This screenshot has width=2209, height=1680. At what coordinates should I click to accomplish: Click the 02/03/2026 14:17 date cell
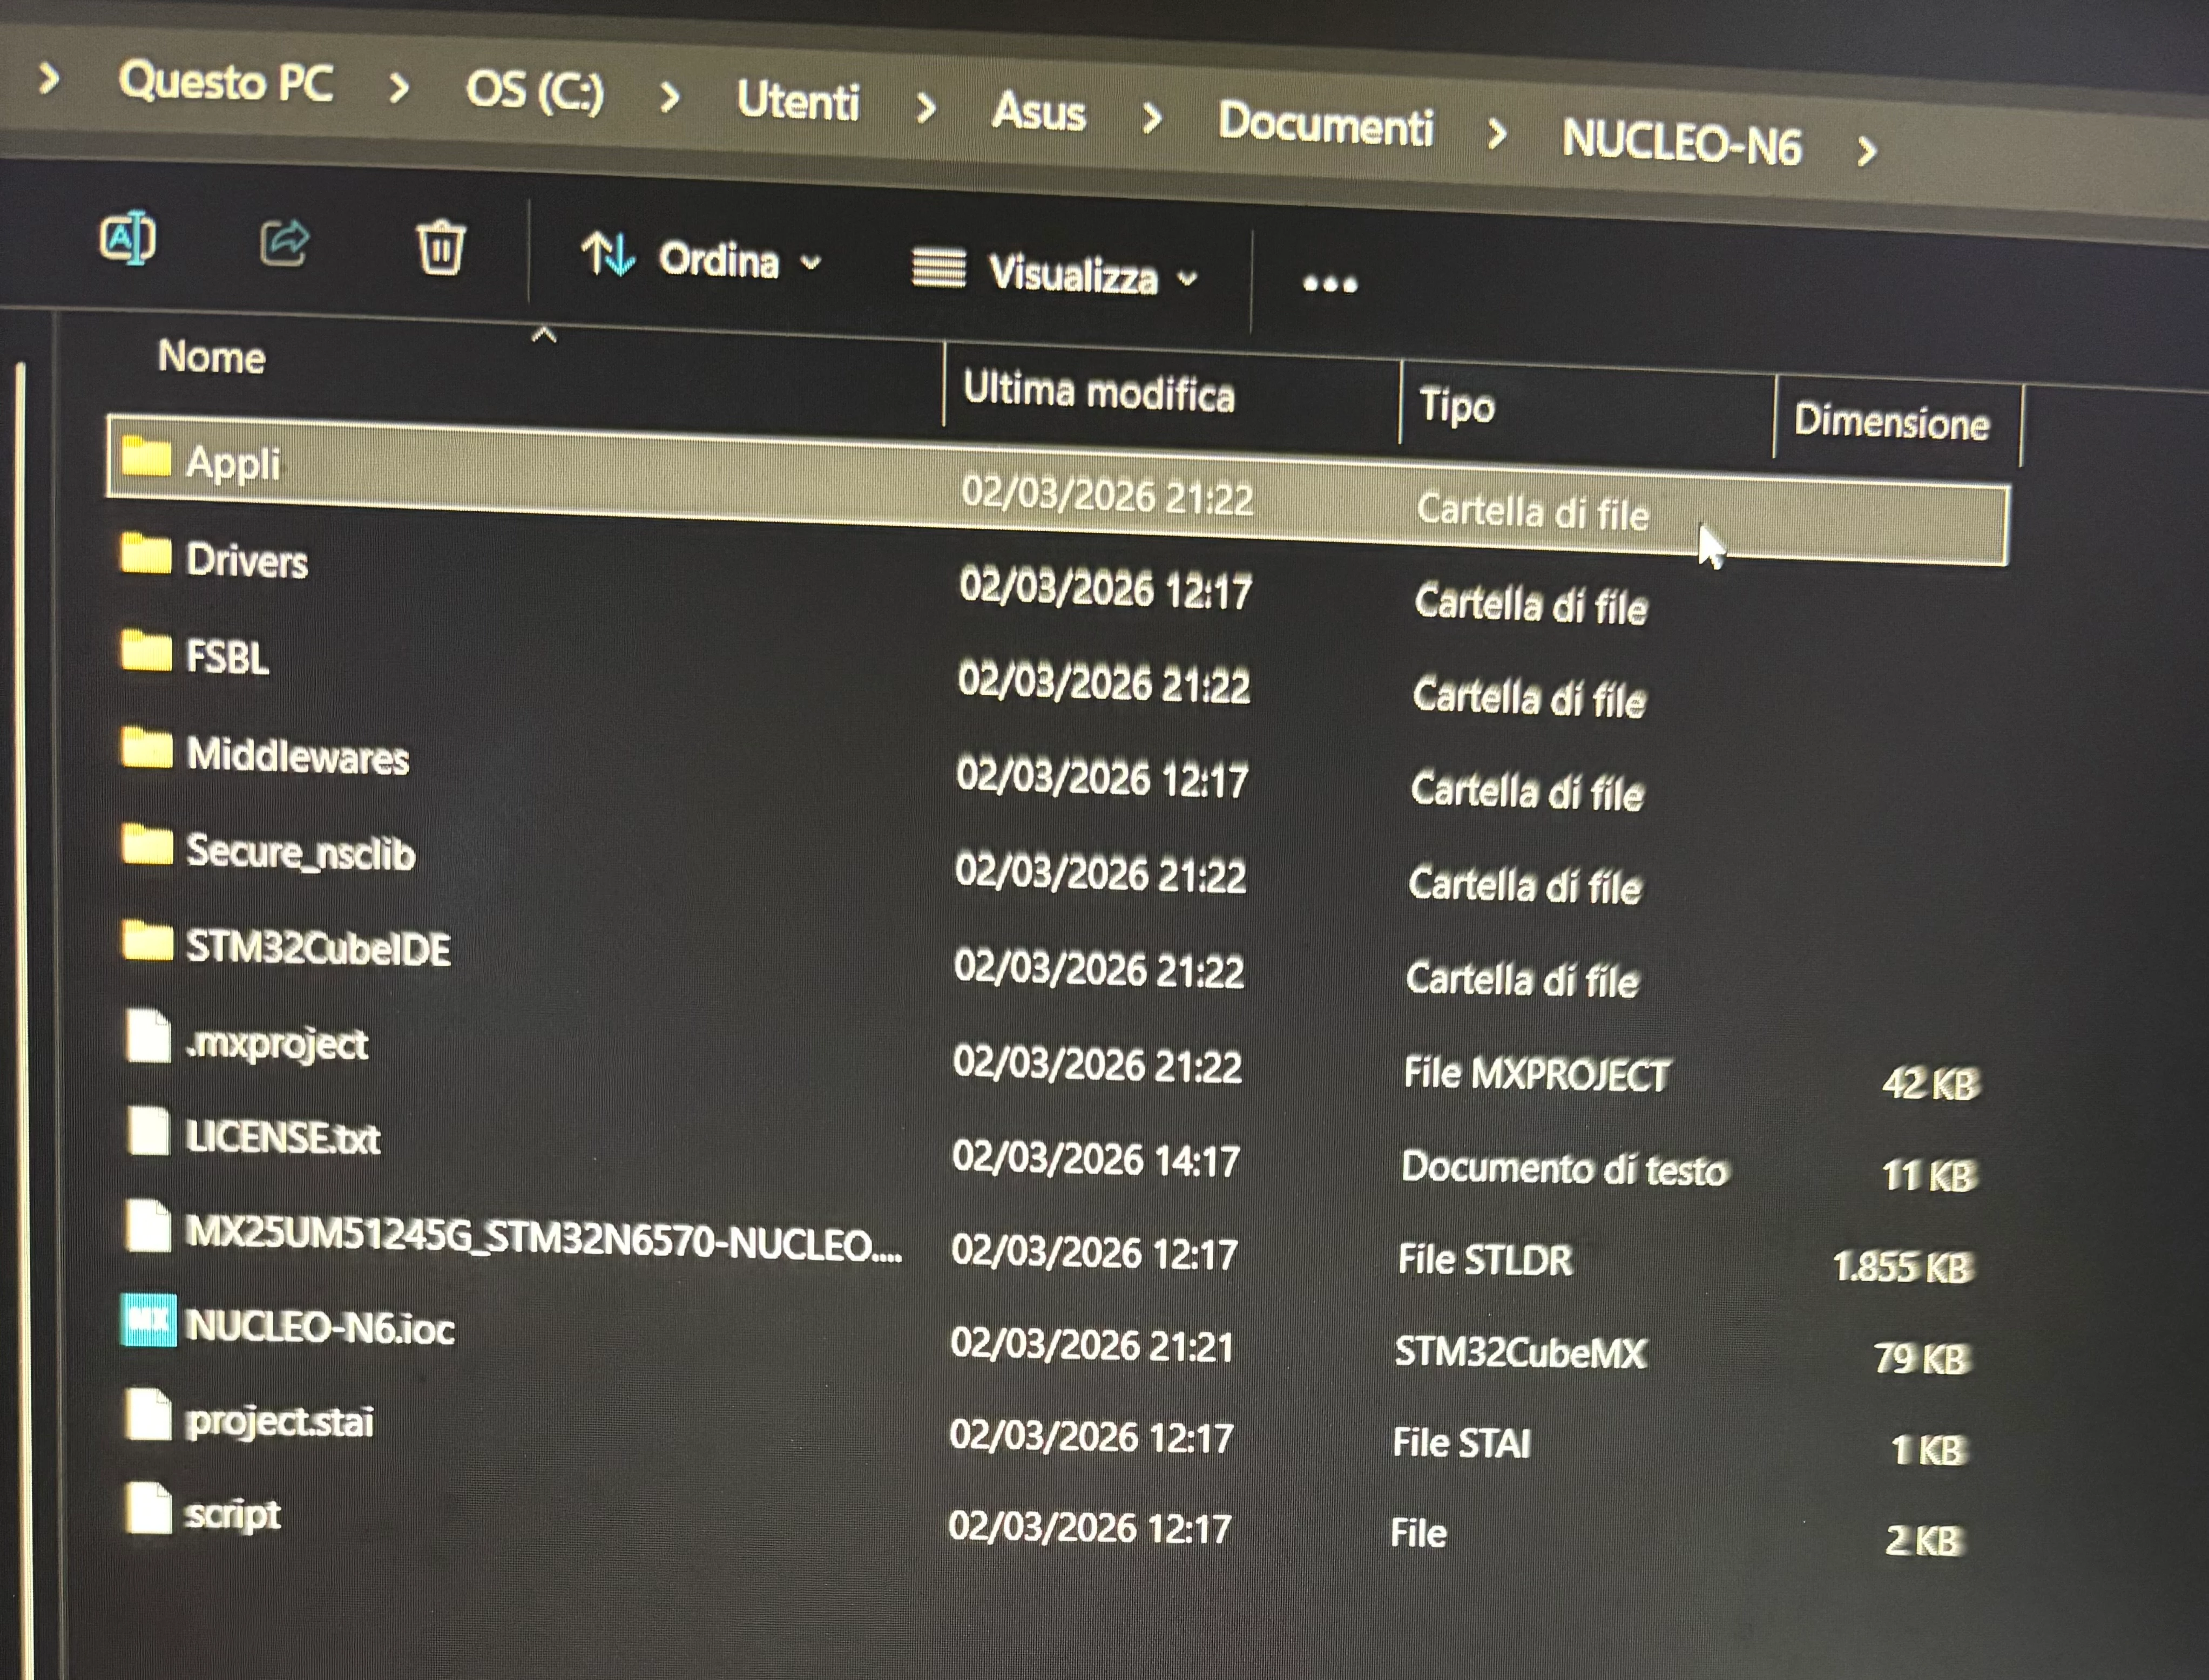(1096, 1160)
